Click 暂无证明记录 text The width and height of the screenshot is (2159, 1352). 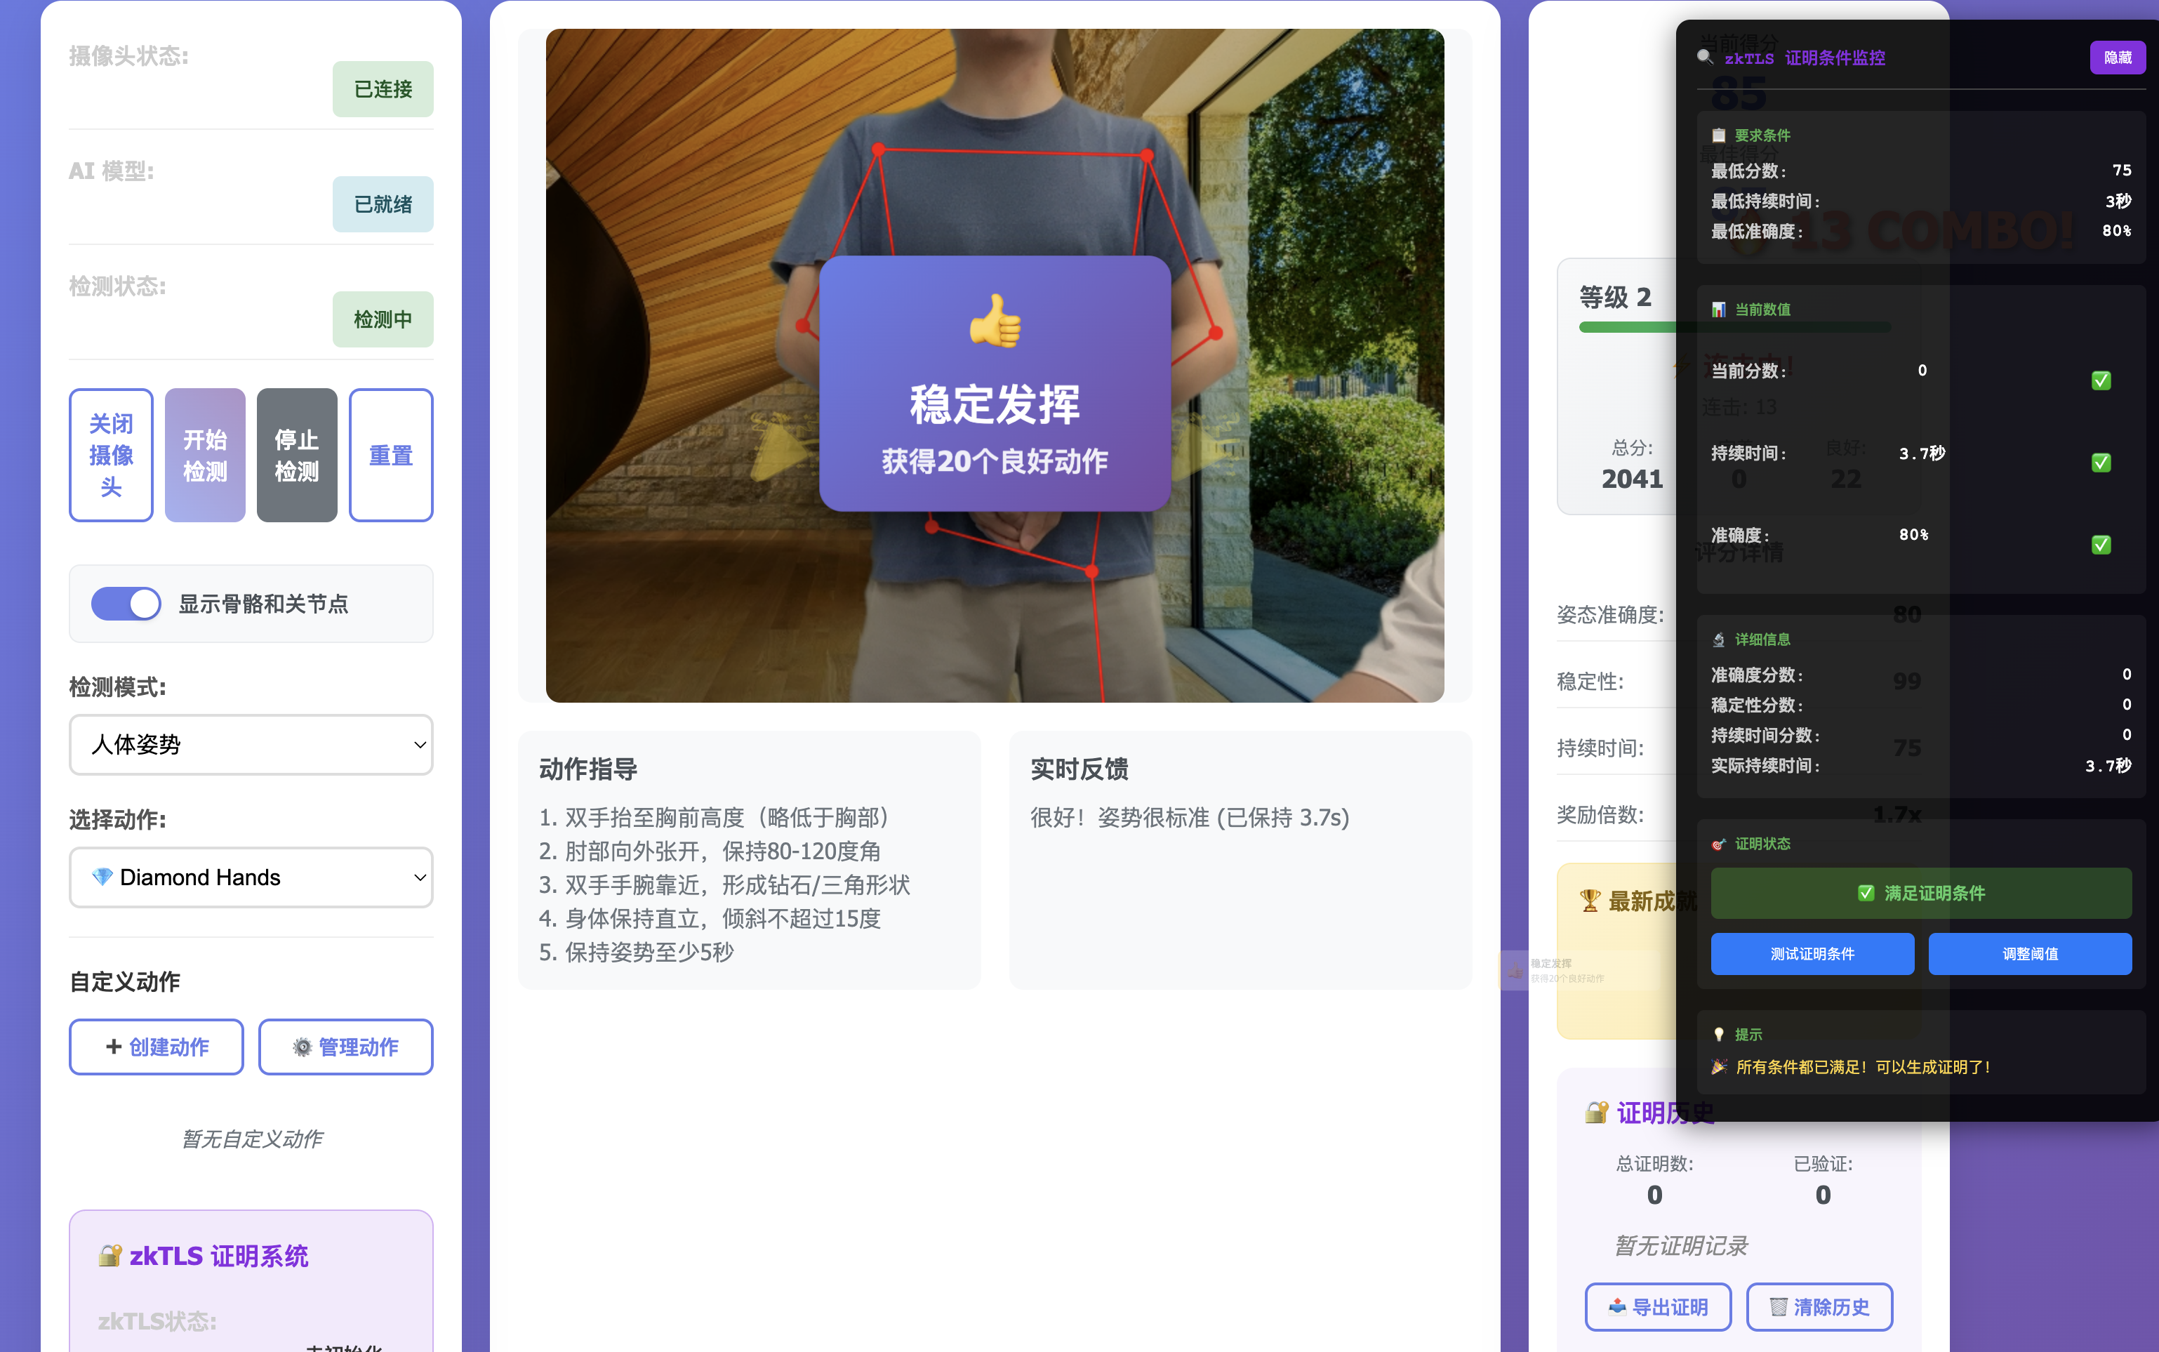coord(1681,1245)
